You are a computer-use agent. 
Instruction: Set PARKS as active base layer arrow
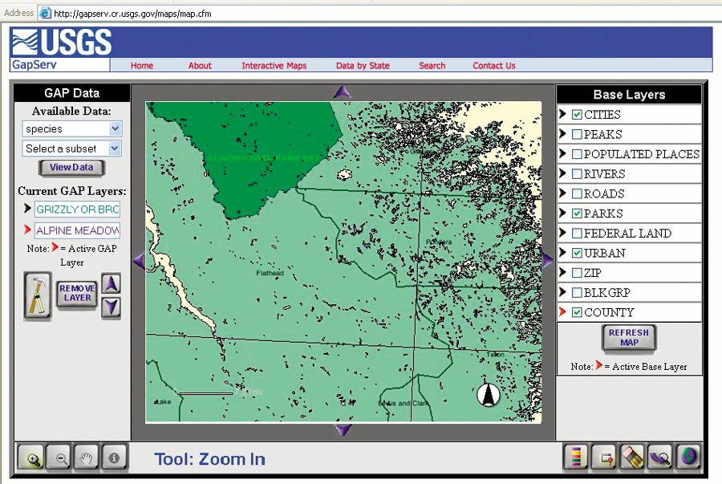pyautogui.click(x=562, y=213)
